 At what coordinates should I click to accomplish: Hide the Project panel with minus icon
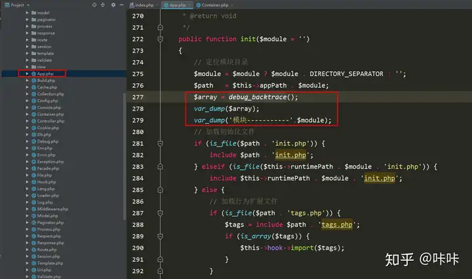click(122, 5)
